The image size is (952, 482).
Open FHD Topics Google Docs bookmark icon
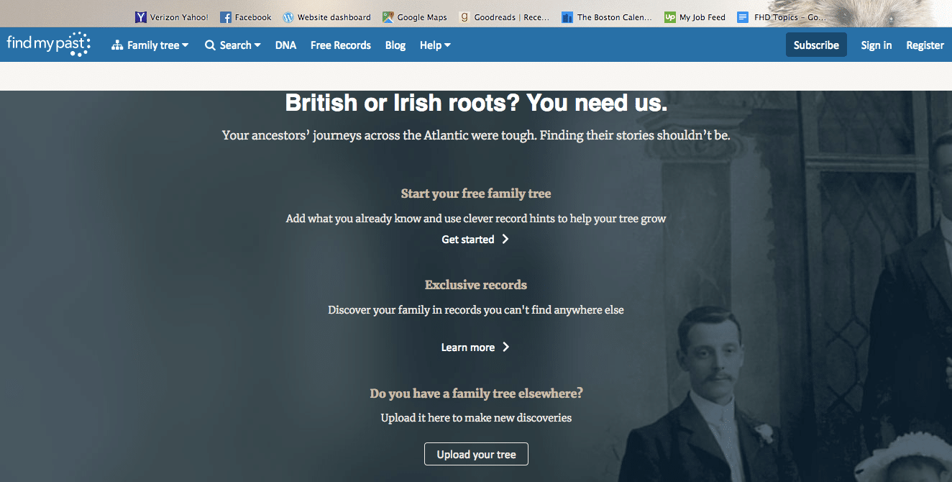[743, 17]
